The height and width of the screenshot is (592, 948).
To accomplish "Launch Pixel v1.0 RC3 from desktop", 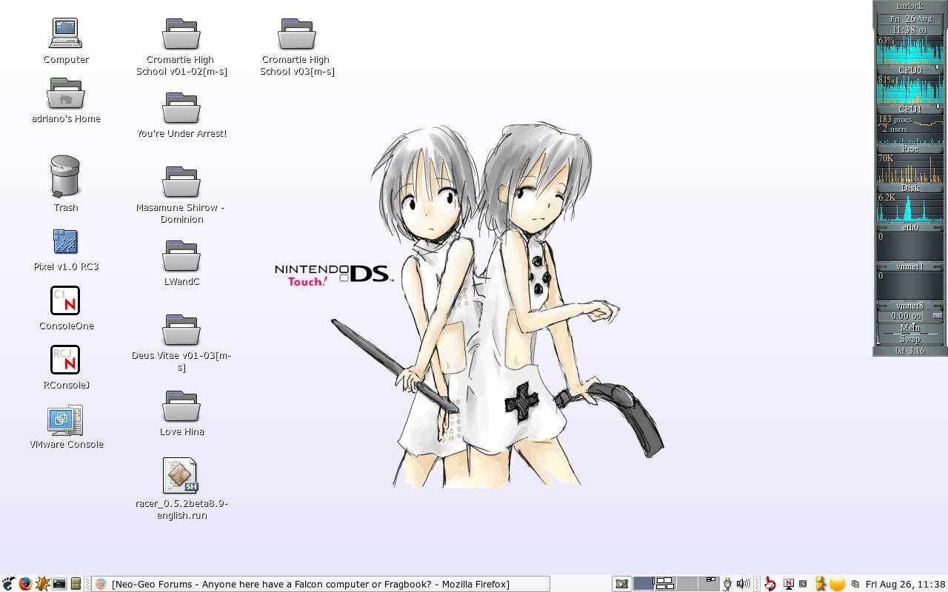I will (66, 242).
